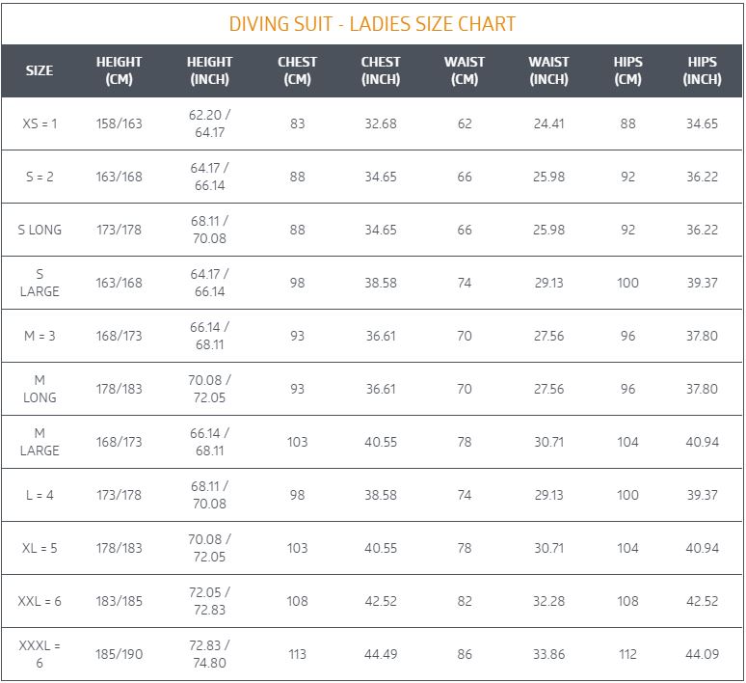Screen dimensions: 746x683
Task: Click the Diving Suit Ladies Size Chart title
Action: (372, 24)
